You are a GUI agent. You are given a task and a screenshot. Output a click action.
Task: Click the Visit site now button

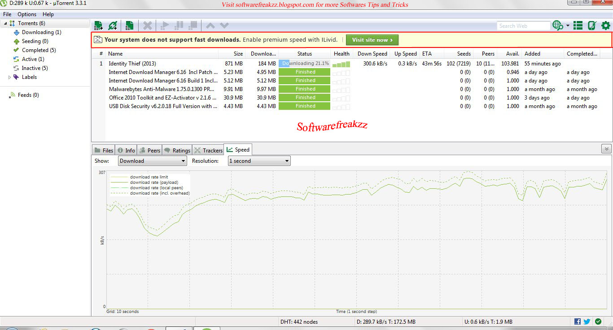[x=372, y=40]
